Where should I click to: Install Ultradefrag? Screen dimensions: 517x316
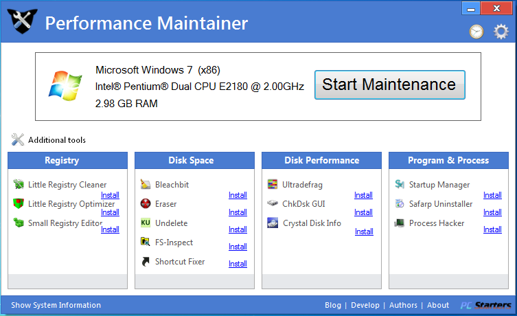tap(363, 195)
